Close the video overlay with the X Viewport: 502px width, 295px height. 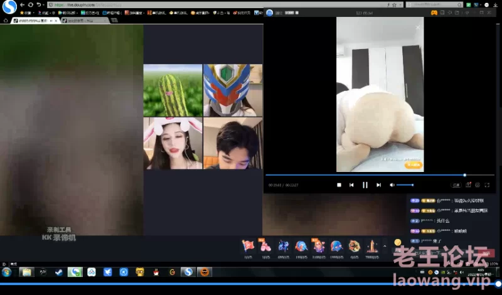418,28
